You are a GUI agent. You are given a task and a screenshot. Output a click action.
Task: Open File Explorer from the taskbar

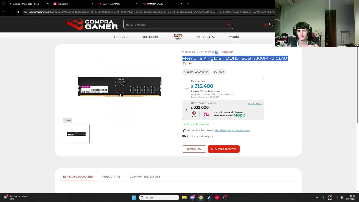184,198
